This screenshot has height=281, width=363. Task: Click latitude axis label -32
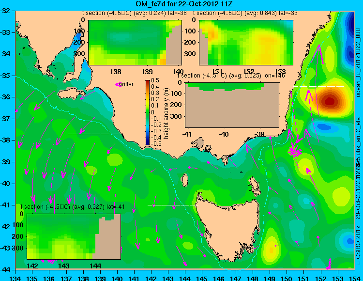tap(5, 11)
